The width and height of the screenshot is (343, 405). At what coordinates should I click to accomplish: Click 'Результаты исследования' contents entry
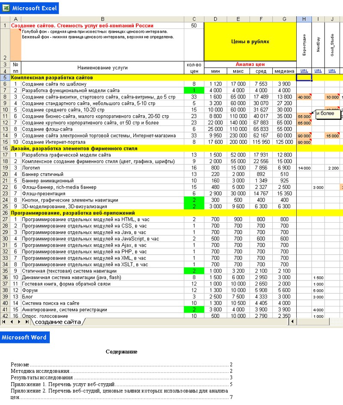pos(42,378)
